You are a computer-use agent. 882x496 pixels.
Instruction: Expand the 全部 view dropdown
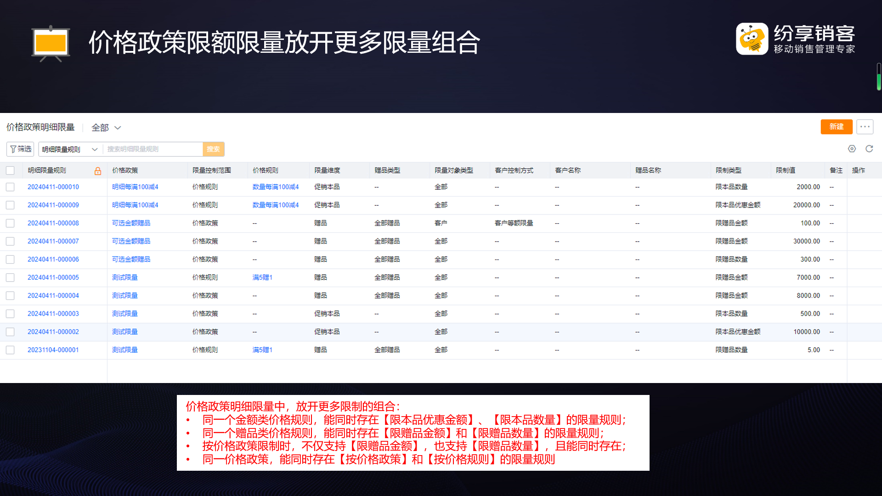(106, 127)
